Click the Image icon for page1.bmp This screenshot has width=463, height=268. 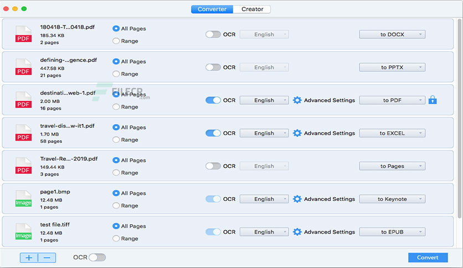pos(24,199)
